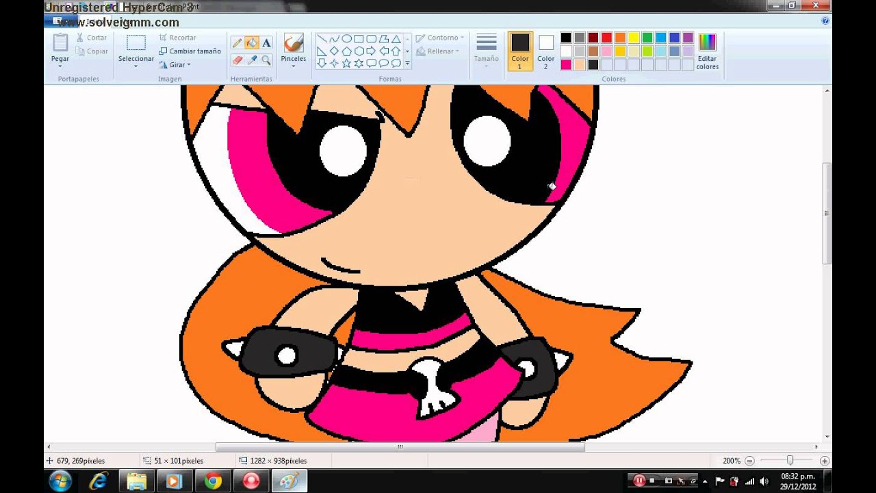Pick the green color swatch
This screenshot has width=876, height=493.
[647, 38]
